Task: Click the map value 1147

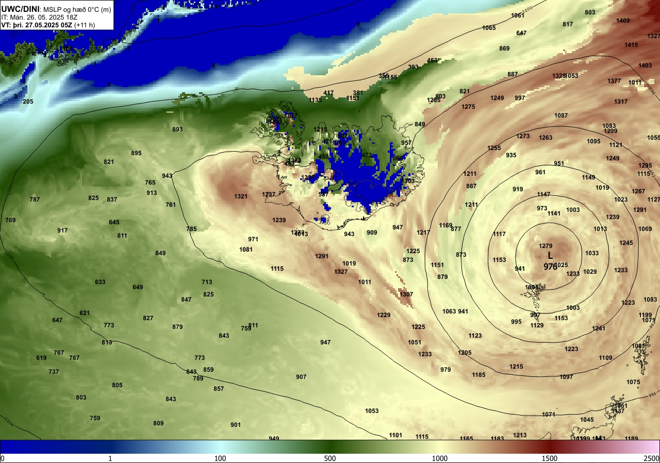Action: point(543,194)
